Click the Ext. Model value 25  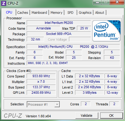pos(74,58)
